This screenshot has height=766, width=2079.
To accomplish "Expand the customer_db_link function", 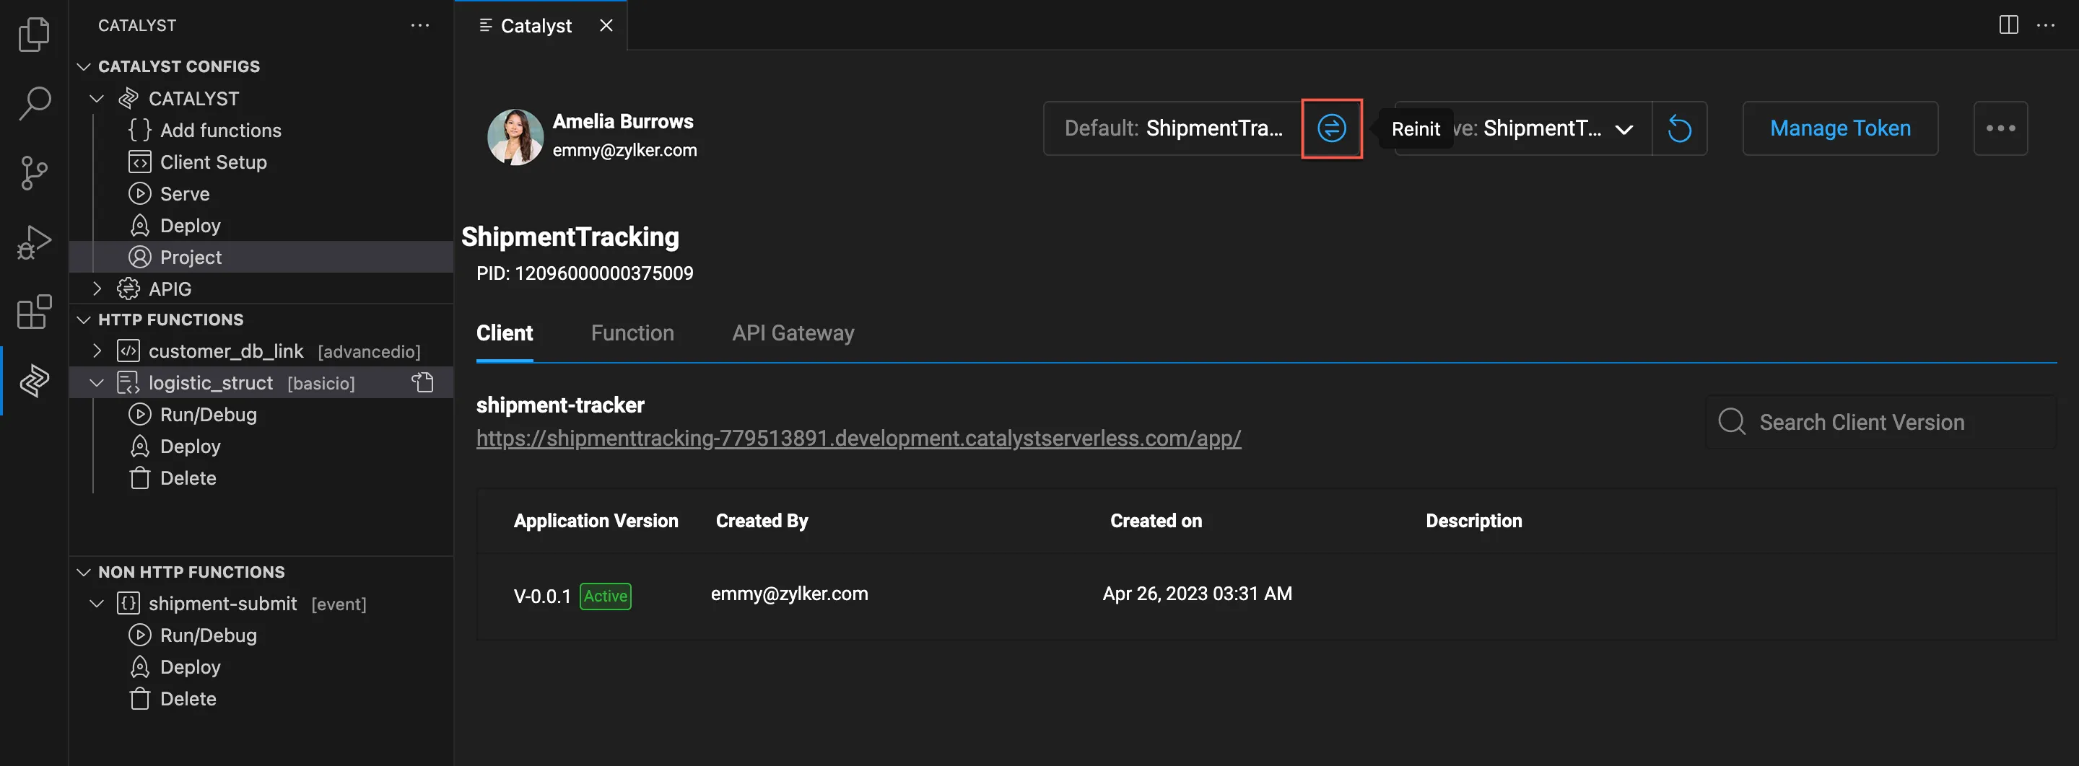I will (x=97, y=351).
